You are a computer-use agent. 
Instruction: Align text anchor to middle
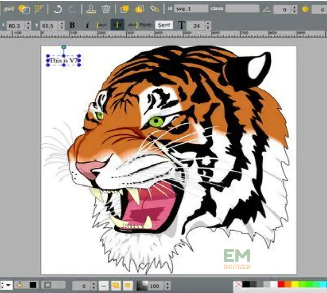pyautogui.click(x=117, y=25)
